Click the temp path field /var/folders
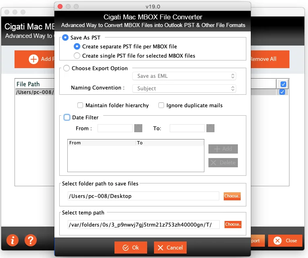The height and width of the screenshot is (258, 308). coord(144,225)
